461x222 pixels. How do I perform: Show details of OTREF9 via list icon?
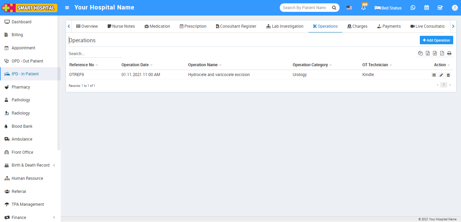434,75
